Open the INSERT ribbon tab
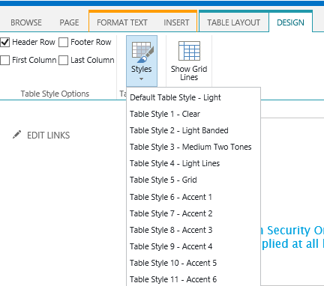The width and height of the screenshot is (324, 286). [176, 22]
